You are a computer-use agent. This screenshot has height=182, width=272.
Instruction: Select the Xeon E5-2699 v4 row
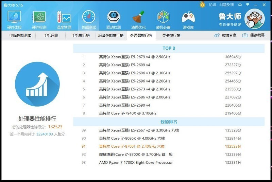click(169, 65)
